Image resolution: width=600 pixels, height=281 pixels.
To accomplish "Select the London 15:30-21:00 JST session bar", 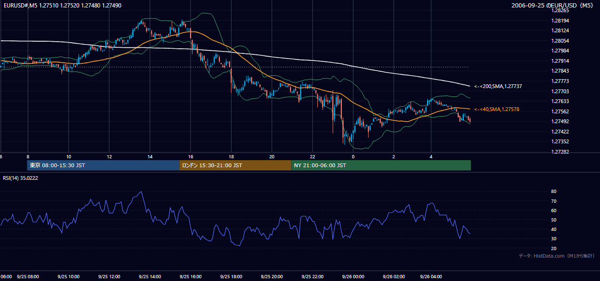I will (235, 165).
